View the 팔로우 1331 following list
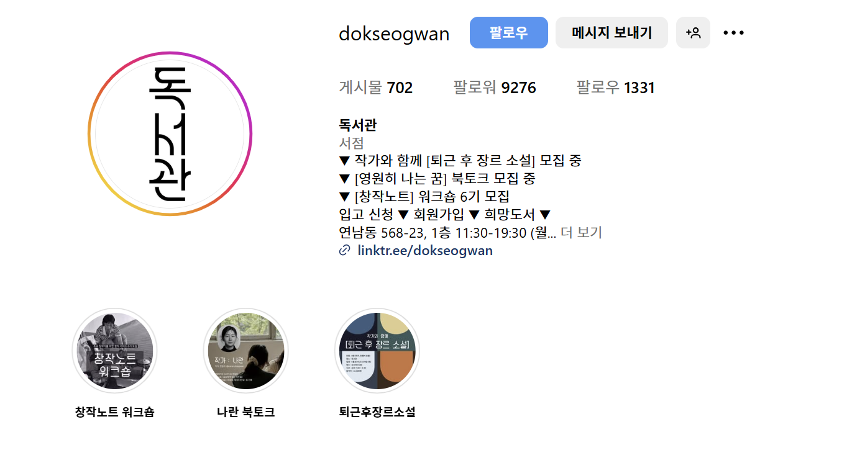The width and height of the screenshot is (852, 450). 616,88
